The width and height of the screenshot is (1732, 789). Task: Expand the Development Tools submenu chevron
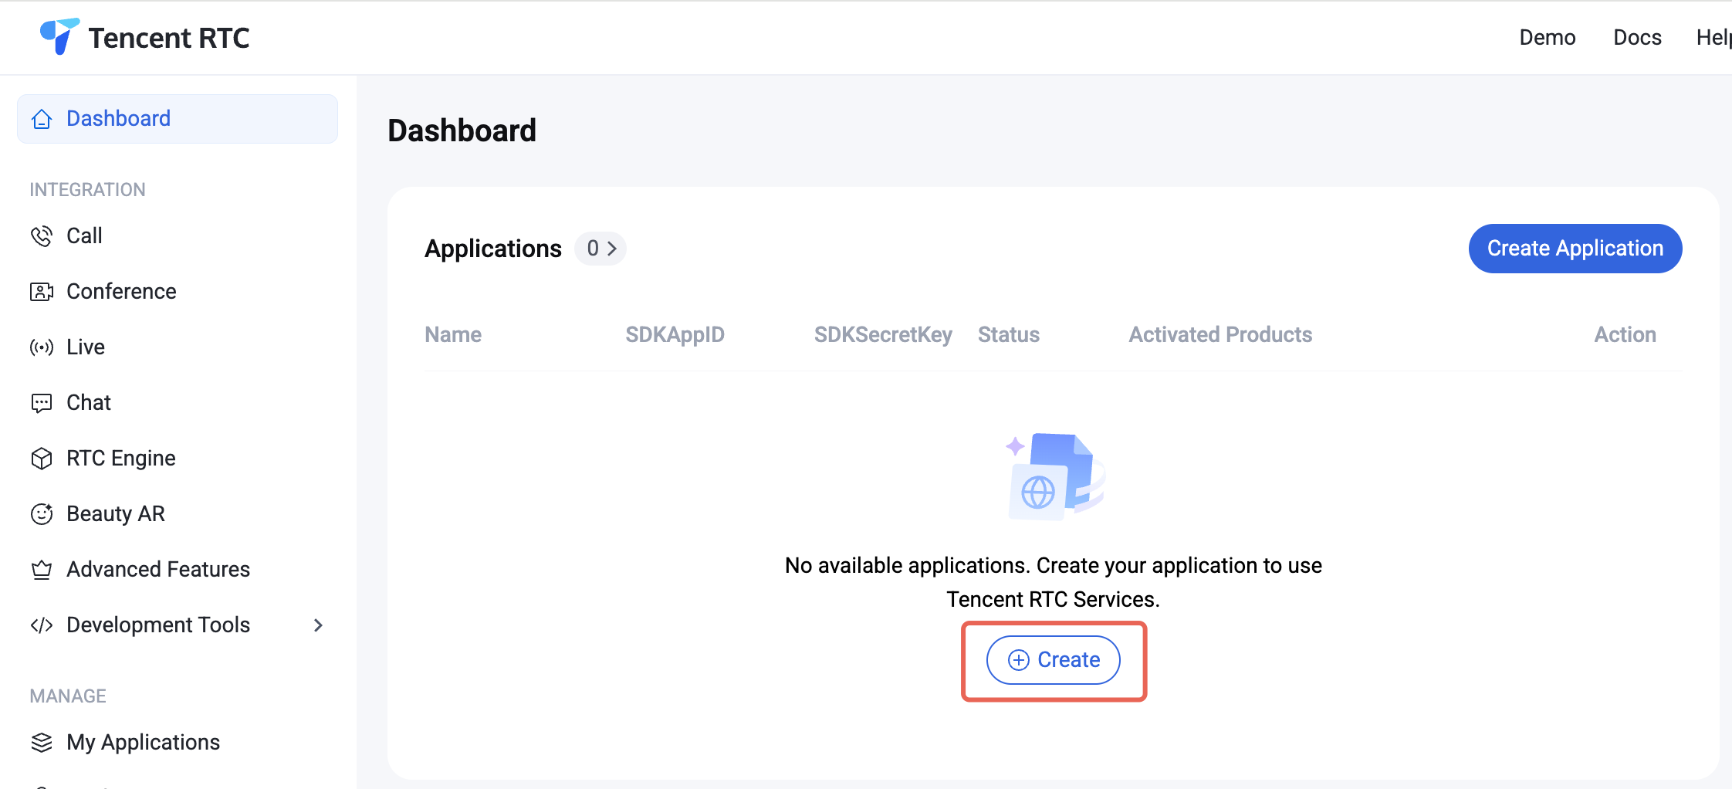318,625
